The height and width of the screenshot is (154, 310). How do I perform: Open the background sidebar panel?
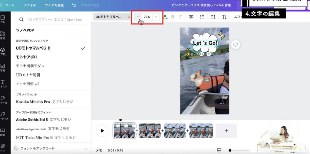point(3,148)
